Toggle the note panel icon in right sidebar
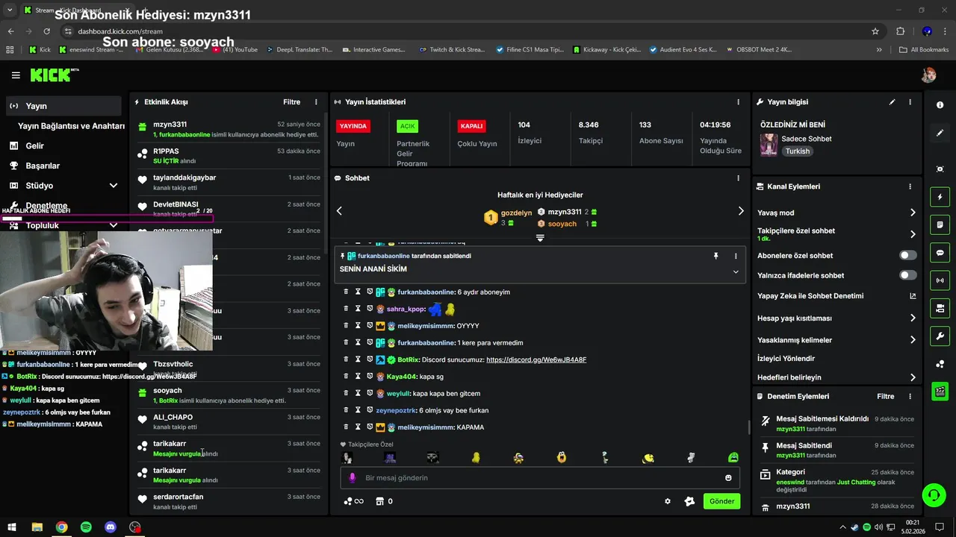The image size is (956, 537). pyautogui.click(x=940, y=224)
